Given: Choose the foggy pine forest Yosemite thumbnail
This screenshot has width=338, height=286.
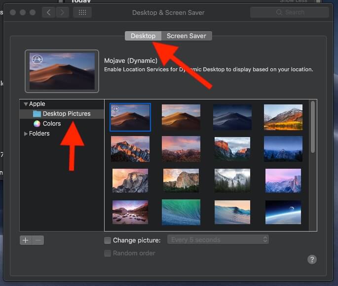Looking at the screenshot, I should tap(232, 181).
